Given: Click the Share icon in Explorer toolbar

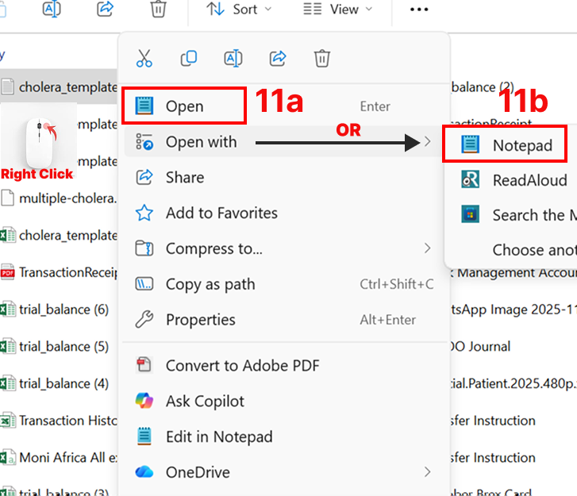Looking at the screenshot, I should tap(106, 9).
